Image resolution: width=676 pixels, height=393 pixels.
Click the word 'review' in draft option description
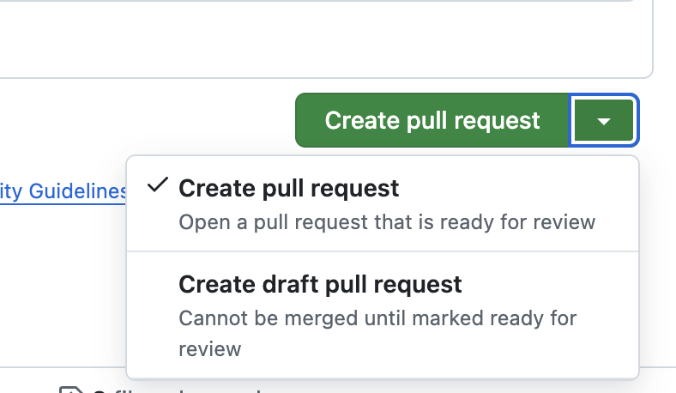(x=210, y=349)
